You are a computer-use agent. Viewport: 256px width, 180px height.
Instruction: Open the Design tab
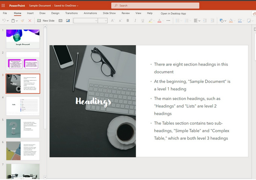55,13
